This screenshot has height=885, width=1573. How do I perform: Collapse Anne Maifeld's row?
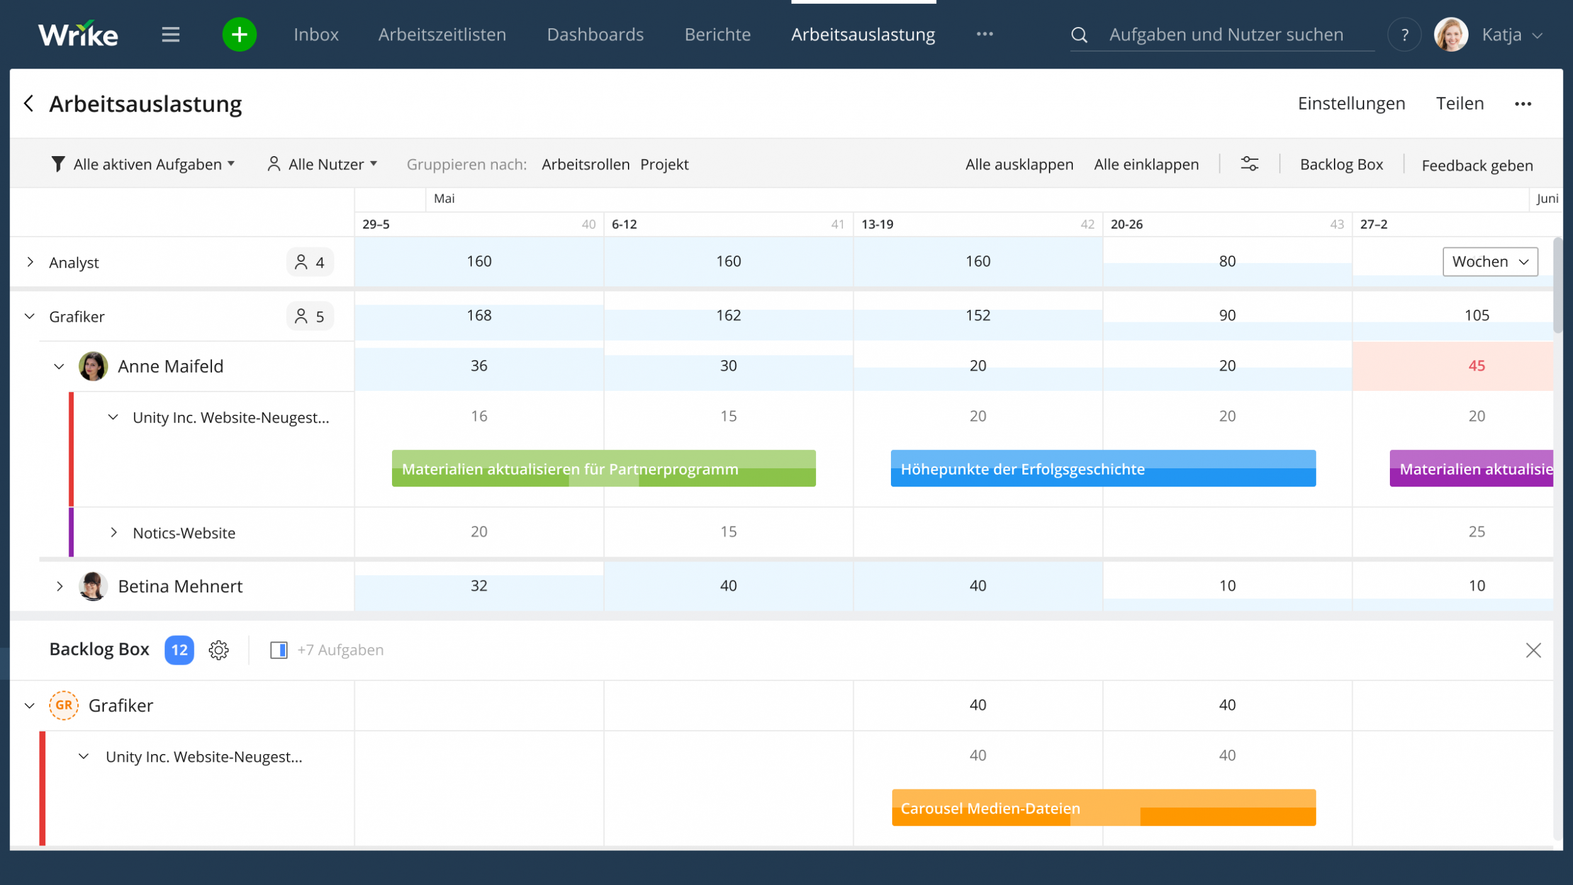point(59,366)
